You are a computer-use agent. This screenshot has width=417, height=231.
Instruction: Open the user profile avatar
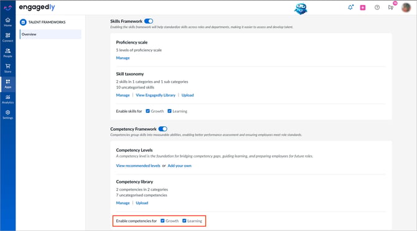(406, 7)
